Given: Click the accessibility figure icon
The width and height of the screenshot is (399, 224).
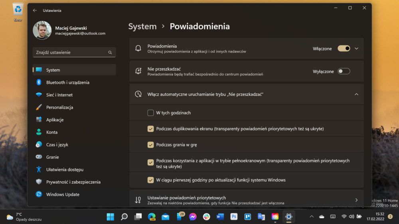Looking at the screenshot, I should click(x=39, y=169).
